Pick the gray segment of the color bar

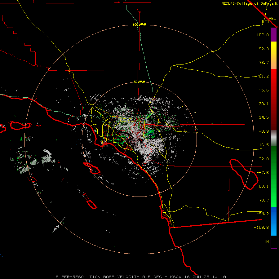pyautogui.click(x=274, y=138)
